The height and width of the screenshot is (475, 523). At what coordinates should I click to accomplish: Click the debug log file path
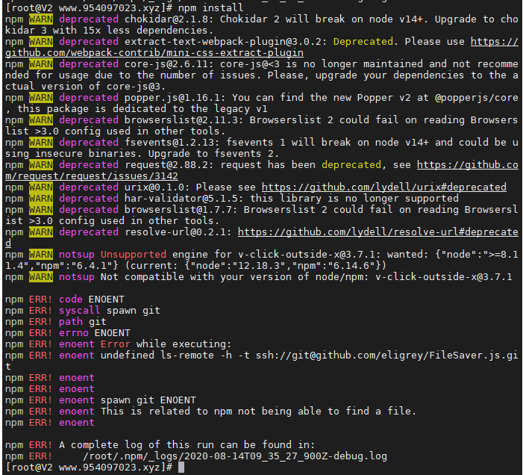click(235, 456)
